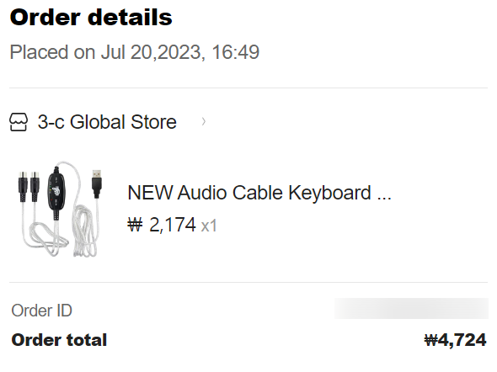Viewport: 497px width, 372px height.
Task: Select the Jul 20,2023 placement date
Action: pos(151,52)
